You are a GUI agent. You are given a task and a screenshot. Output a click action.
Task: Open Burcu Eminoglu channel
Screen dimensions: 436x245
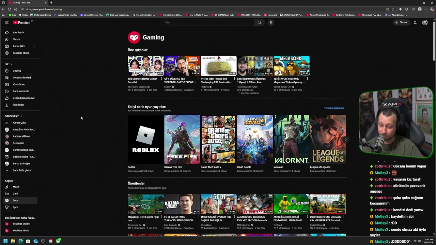[x=20, y=164]
